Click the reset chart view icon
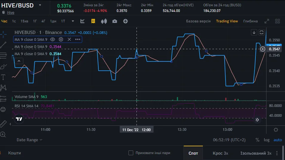This screenshot has width=285, height=160. pyautogui.click(x=262, y=32)
